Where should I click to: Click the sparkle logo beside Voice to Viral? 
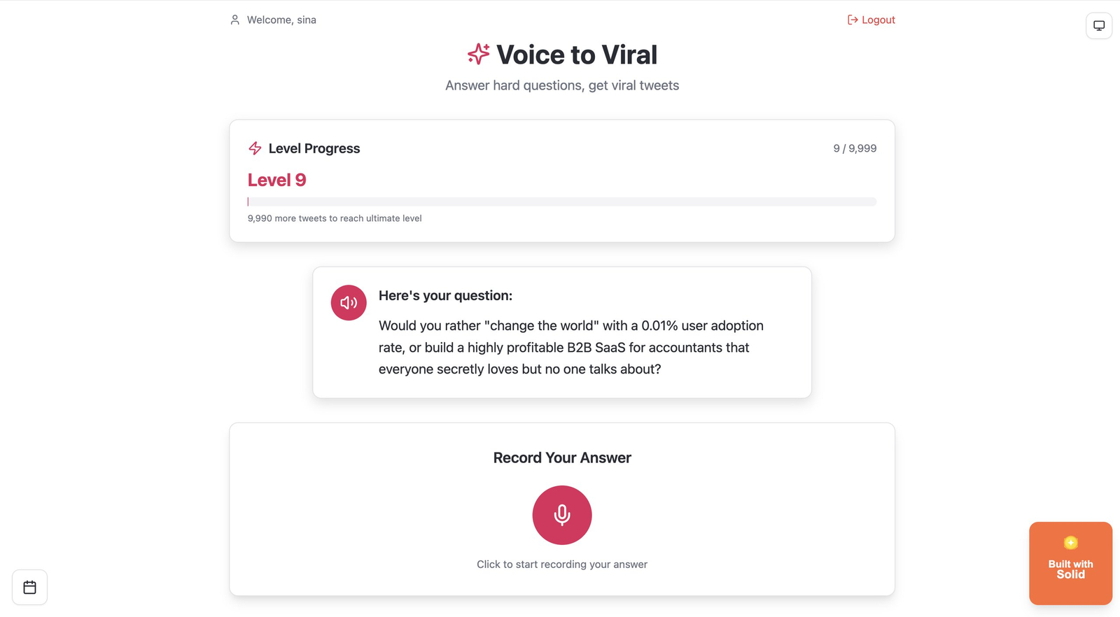479,54
